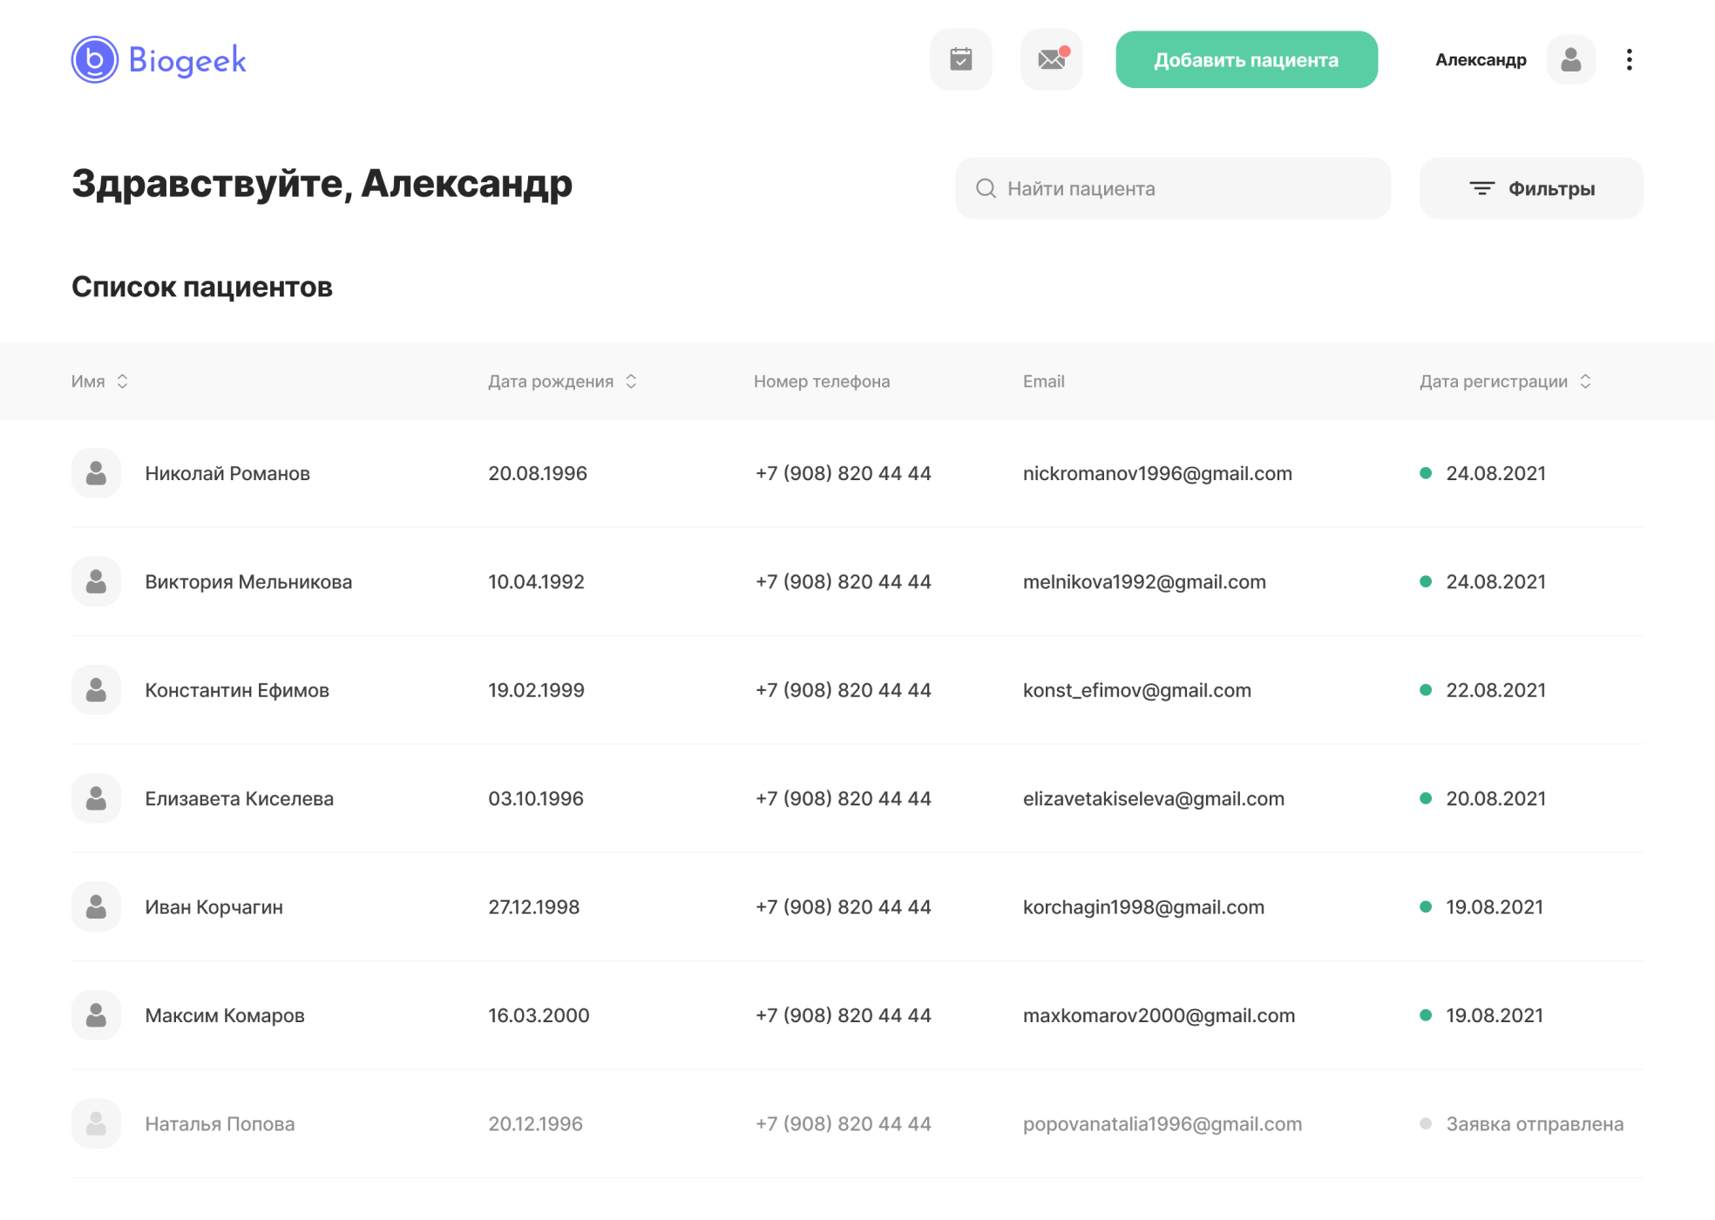Viewport: 1715px width, 1220px height.
Task: Click the Biogeek logo
Action: pos(159,59)
